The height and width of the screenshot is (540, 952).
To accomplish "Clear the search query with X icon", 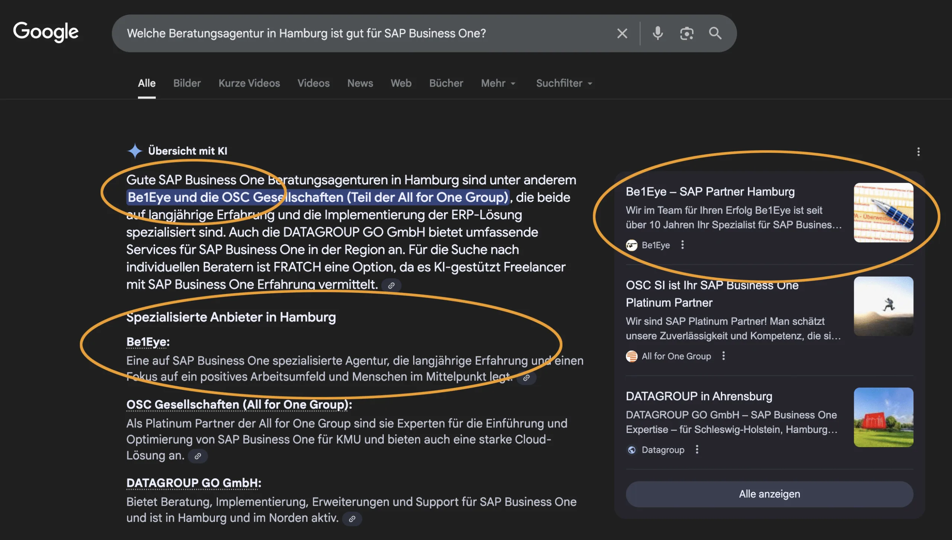I will 622,33.
